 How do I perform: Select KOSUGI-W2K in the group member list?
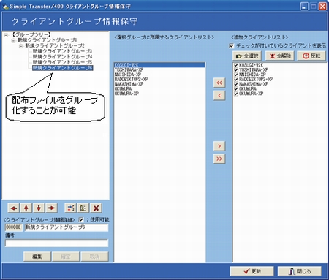coord(159,65)
